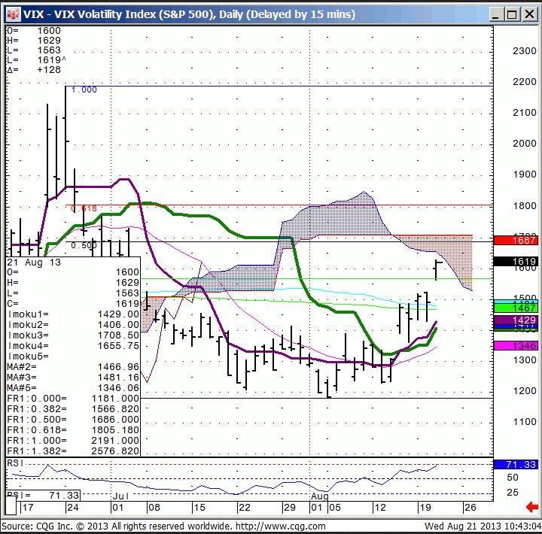Click the 1800 price scale value
The height and width of the screenshot is (534, 542).
525,206
